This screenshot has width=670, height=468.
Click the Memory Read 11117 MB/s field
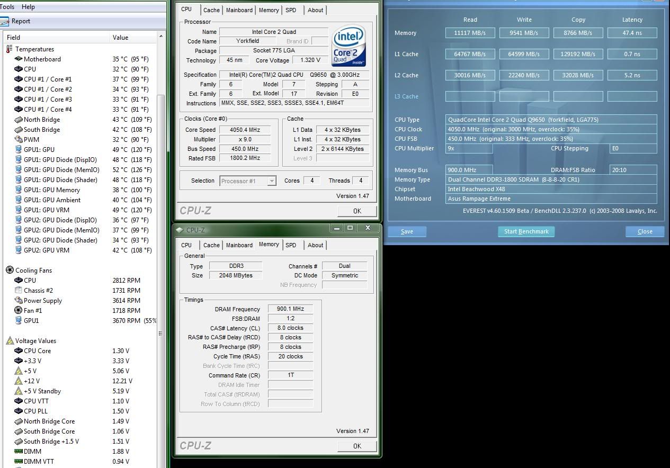(470, 33)
